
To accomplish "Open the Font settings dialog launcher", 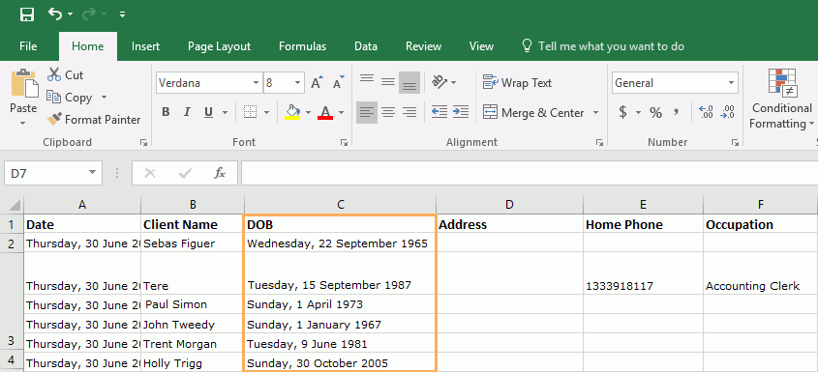I will (344, 142).
